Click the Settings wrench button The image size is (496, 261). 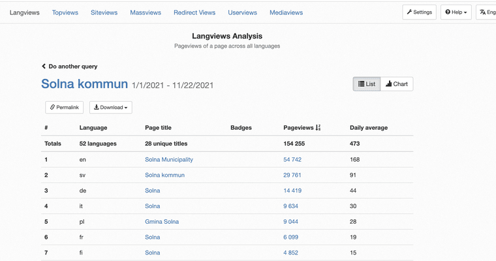419,12
